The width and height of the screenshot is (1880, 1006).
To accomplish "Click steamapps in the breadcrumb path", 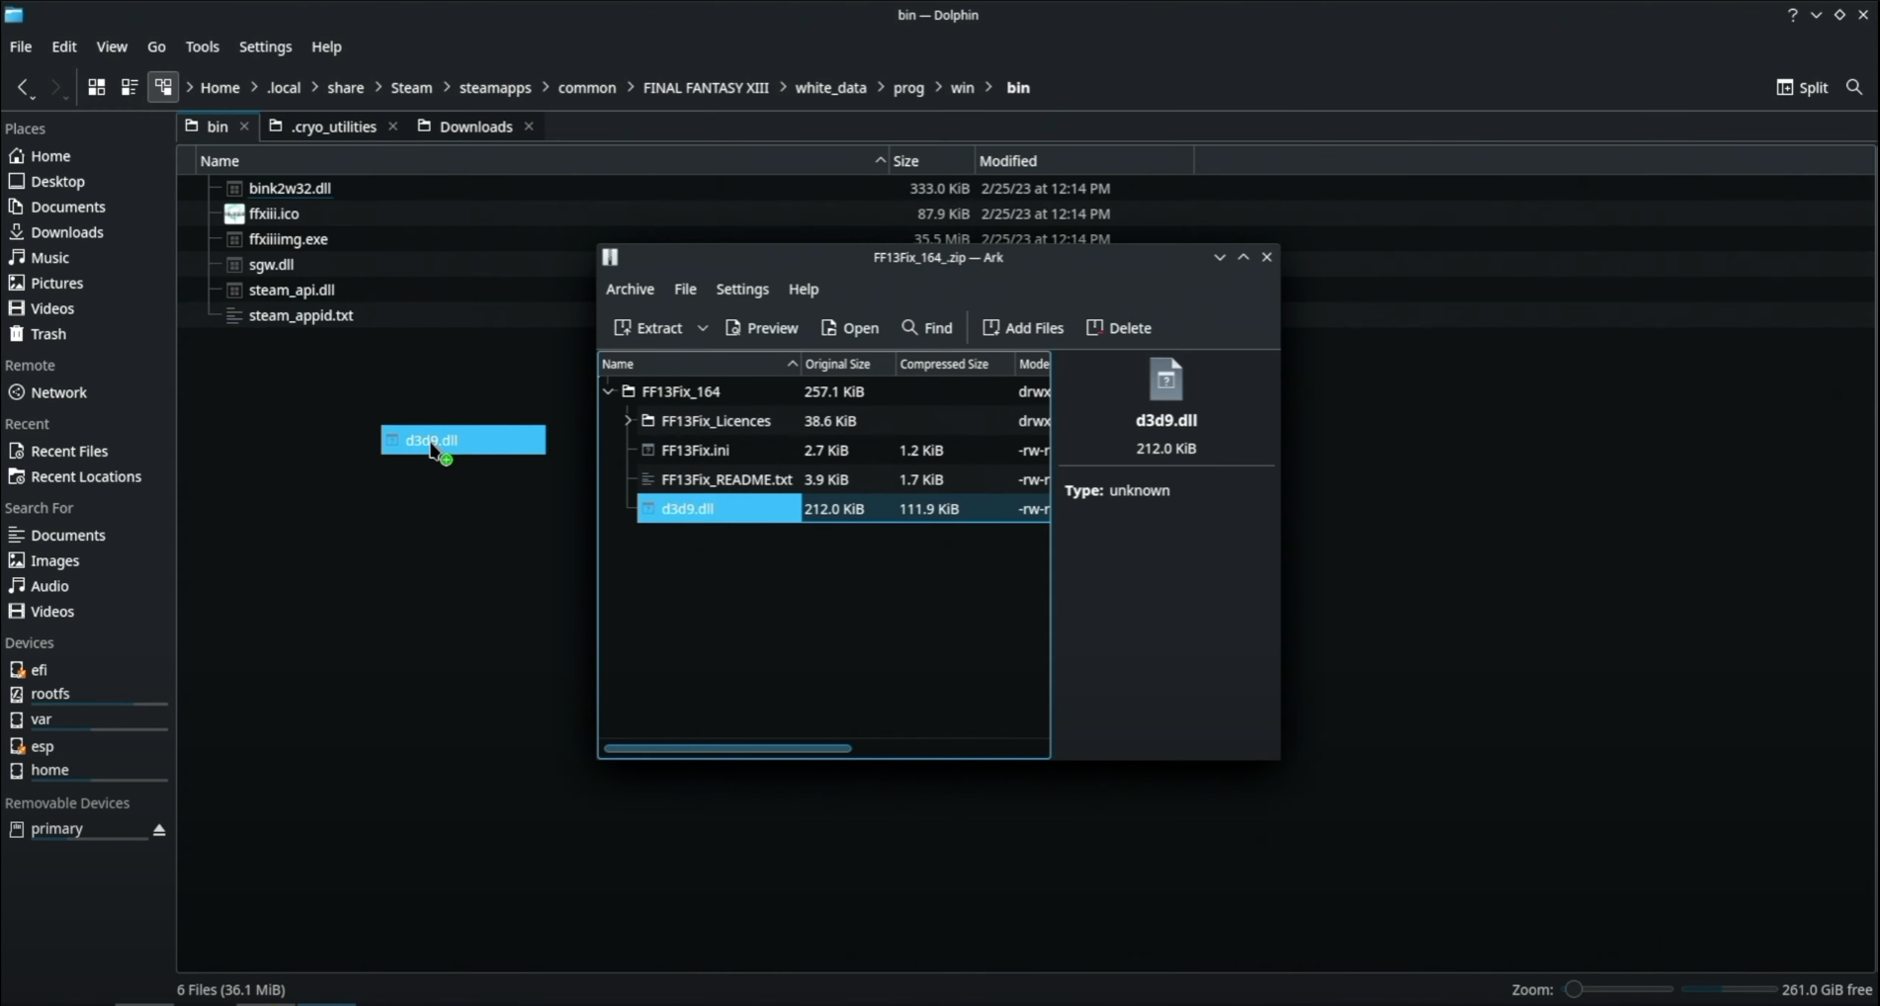I will tap(495, 88).
